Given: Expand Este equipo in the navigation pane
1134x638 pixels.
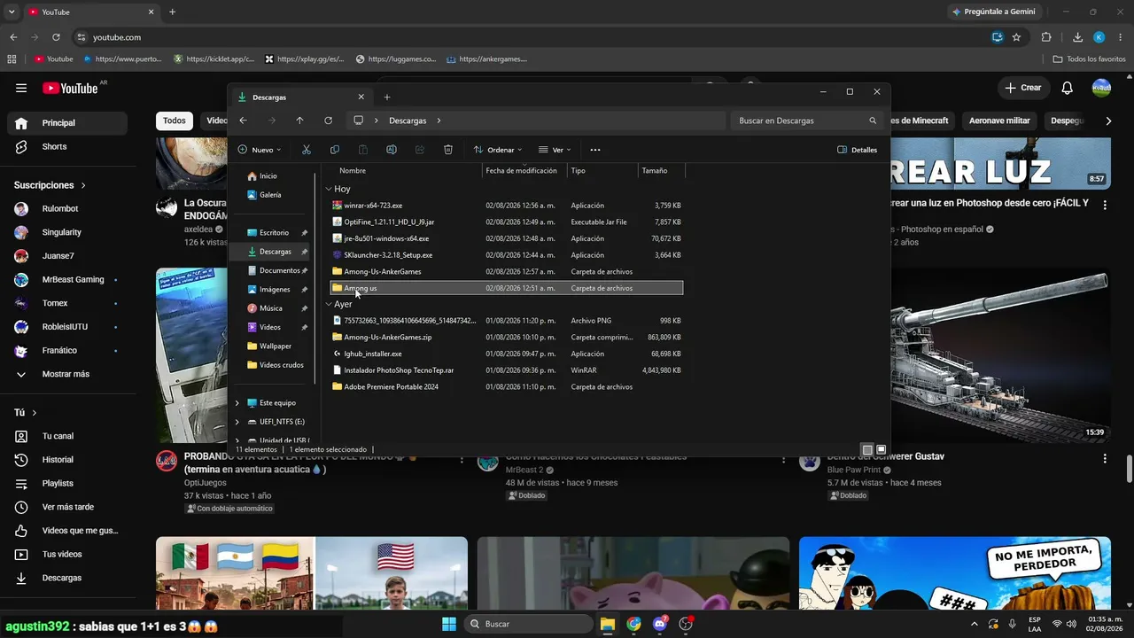Looking at the screenshot, I should coord(237,403).
